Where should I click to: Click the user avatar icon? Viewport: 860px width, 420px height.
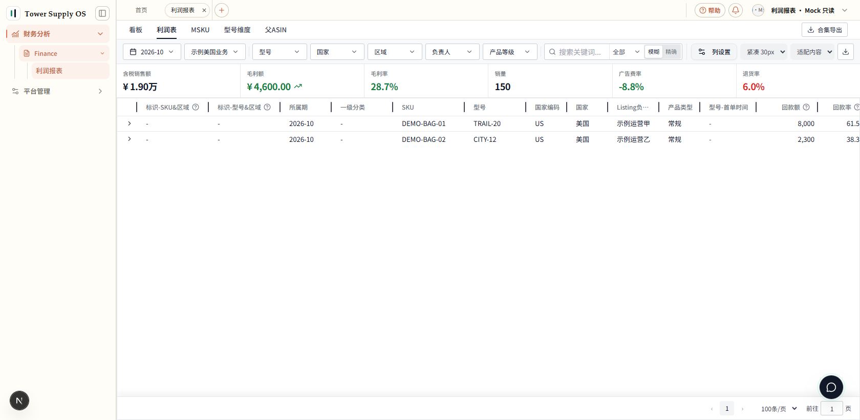pos(758,10)
